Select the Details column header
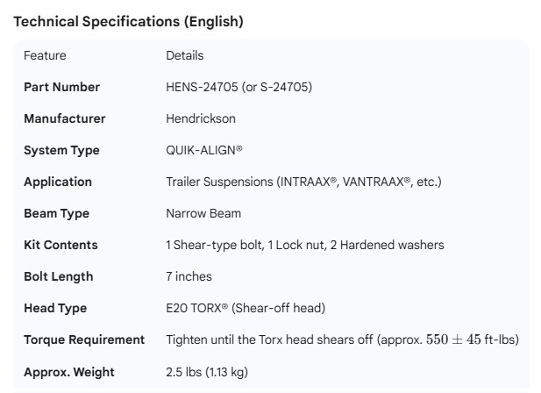This screenshot has width=541, height=393. coord(184,55)
